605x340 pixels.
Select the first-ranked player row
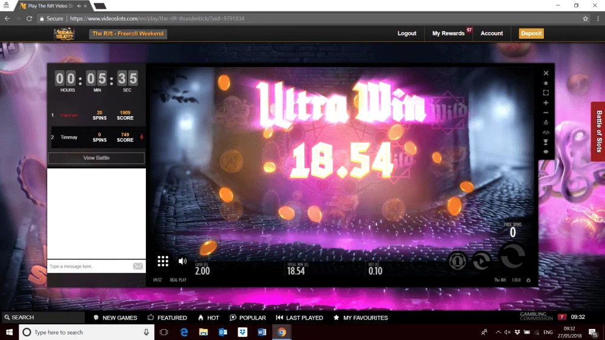coord(98,116)
